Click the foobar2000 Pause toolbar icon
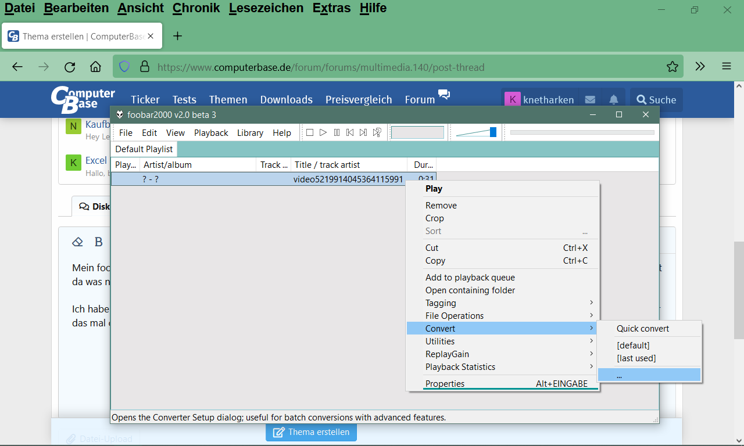The width and height of the screenshot is (744, 446). coord(337,132)
